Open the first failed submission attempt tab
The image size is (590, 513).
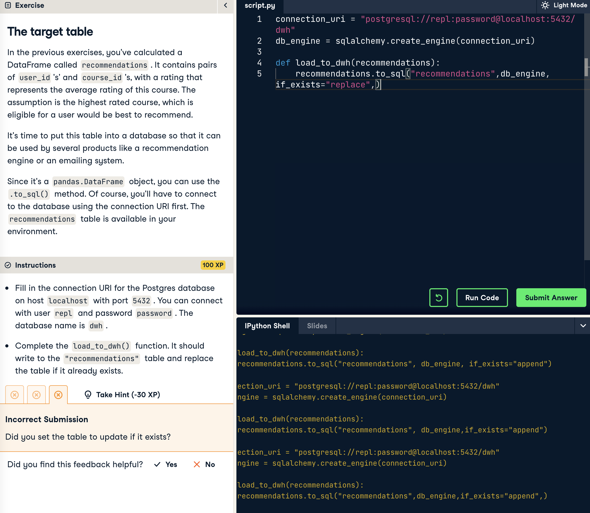(15, 395)
